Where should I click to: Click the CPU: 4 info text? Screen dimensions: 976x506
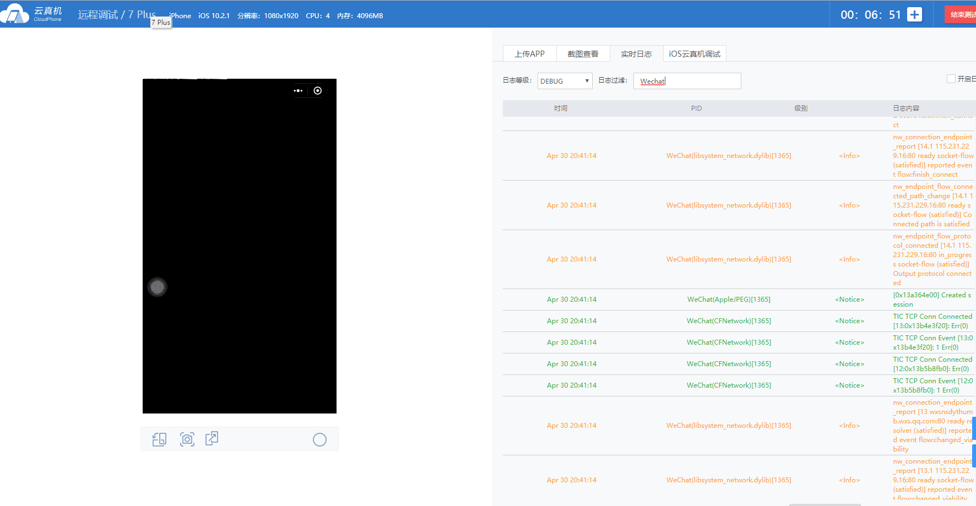[x=318, y=16]
